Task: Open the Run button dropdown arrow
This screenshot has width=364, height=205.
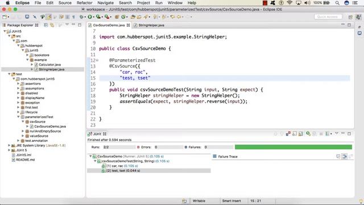Action: pyautogui.click(x=93, y=17)
